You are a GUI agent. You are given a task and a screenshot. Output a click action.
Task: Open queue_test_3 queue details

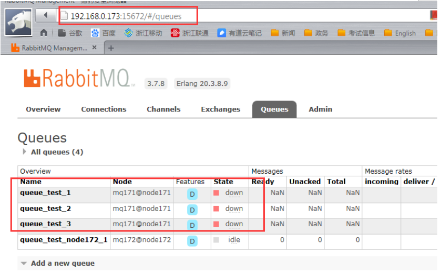45,224
